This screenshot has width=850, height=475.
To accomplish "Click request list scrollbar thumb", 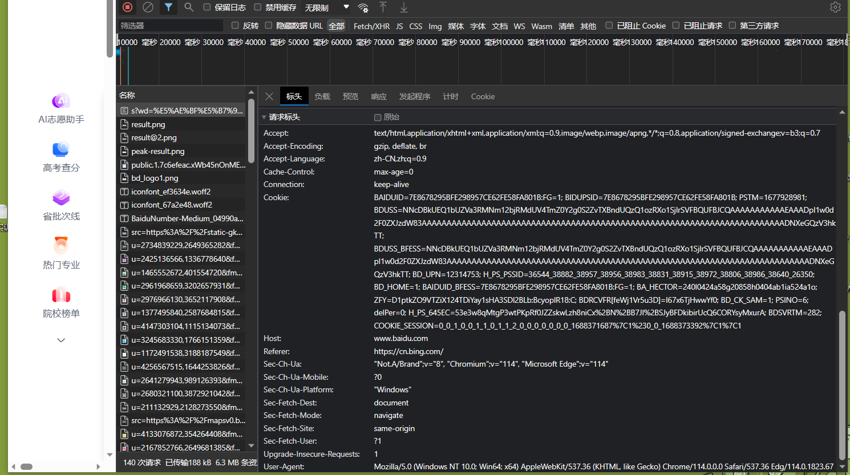I will (251, 131).
